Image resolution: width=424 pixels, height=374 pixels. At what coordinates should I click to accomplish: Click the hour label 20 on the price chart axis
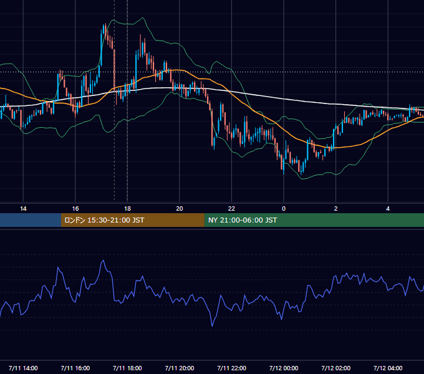point(180,209)
